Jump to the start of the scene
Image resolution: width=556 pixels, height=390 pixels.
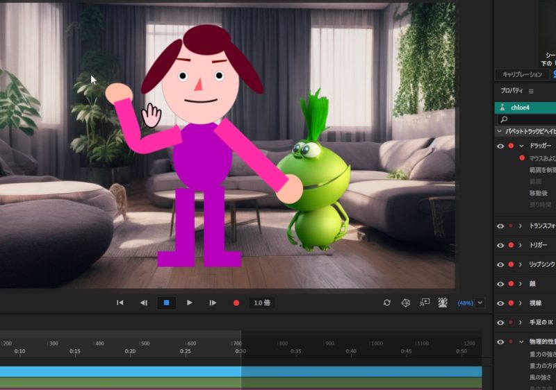tap(120, 303)
